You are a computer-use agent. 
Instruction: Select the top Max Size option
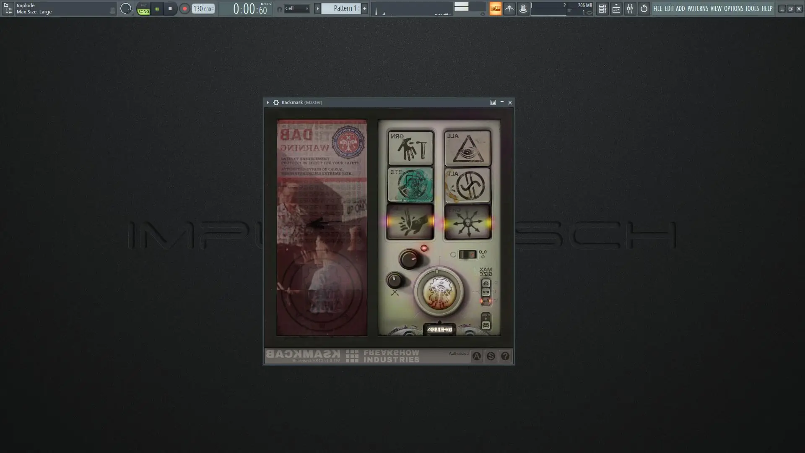pyautogui.click(x=486, y=283)
